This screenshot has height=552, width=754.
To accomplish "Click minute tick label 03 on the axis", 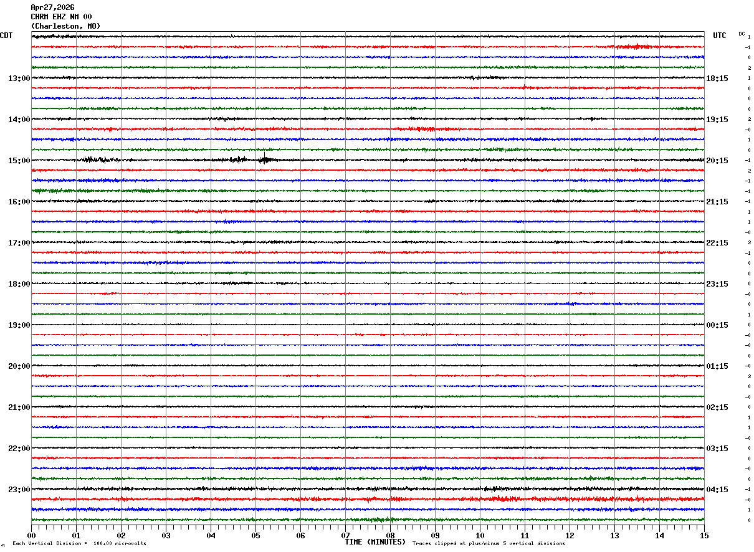I will pos(166,535).
